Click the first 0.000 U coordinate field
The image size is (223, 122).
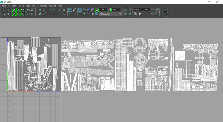pyautogui.click(x=137, y=10)
